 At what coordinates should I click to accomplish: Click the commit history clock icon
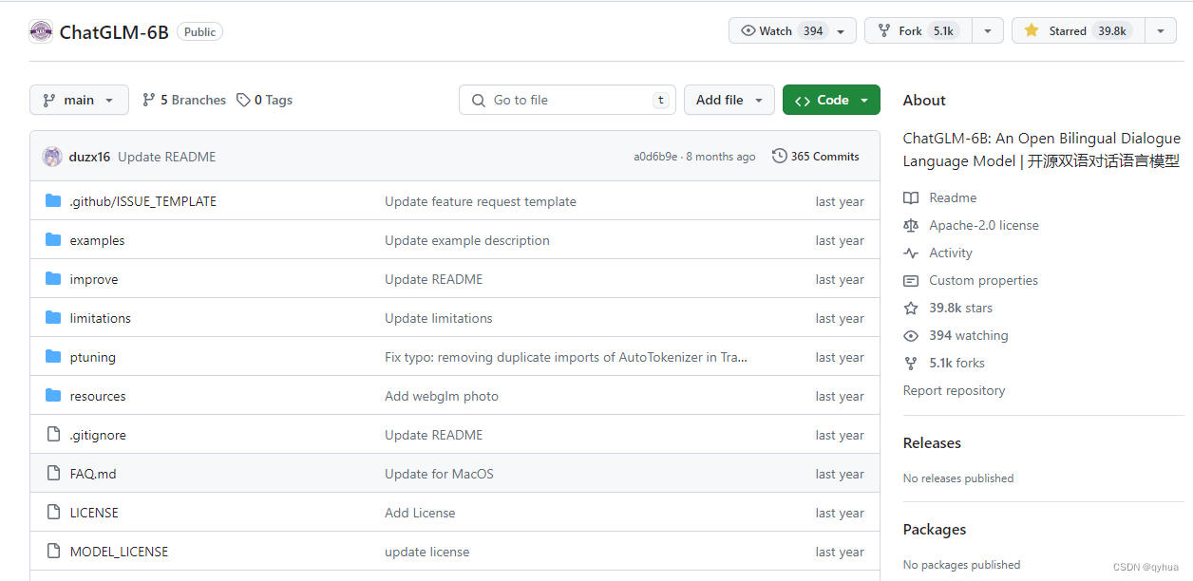[780, 156]
